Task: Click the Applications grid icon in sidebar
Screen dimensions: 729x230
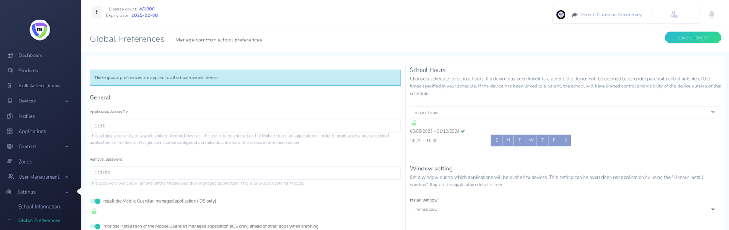Action: click(10, 131)
